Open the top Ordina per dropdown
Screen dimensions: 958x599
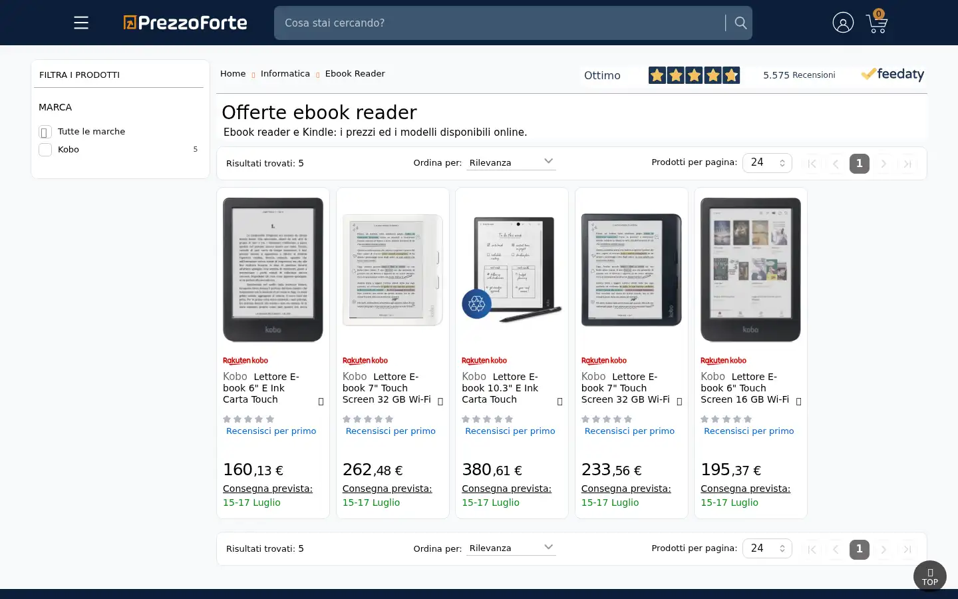pos(511,162)
